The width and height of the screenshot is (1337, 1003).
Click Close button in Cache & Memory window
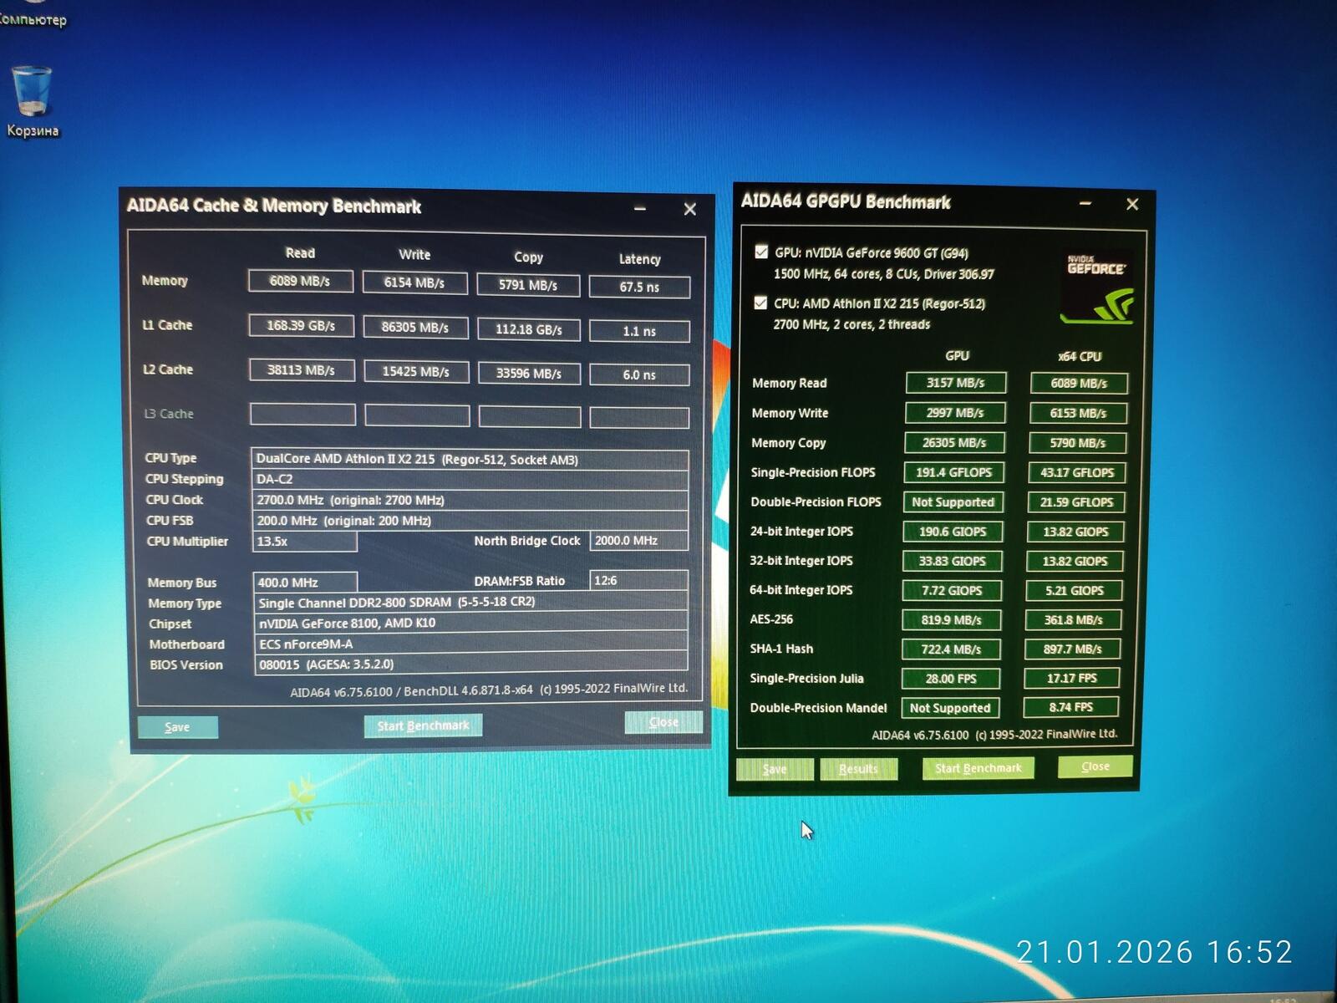(663, 722)
